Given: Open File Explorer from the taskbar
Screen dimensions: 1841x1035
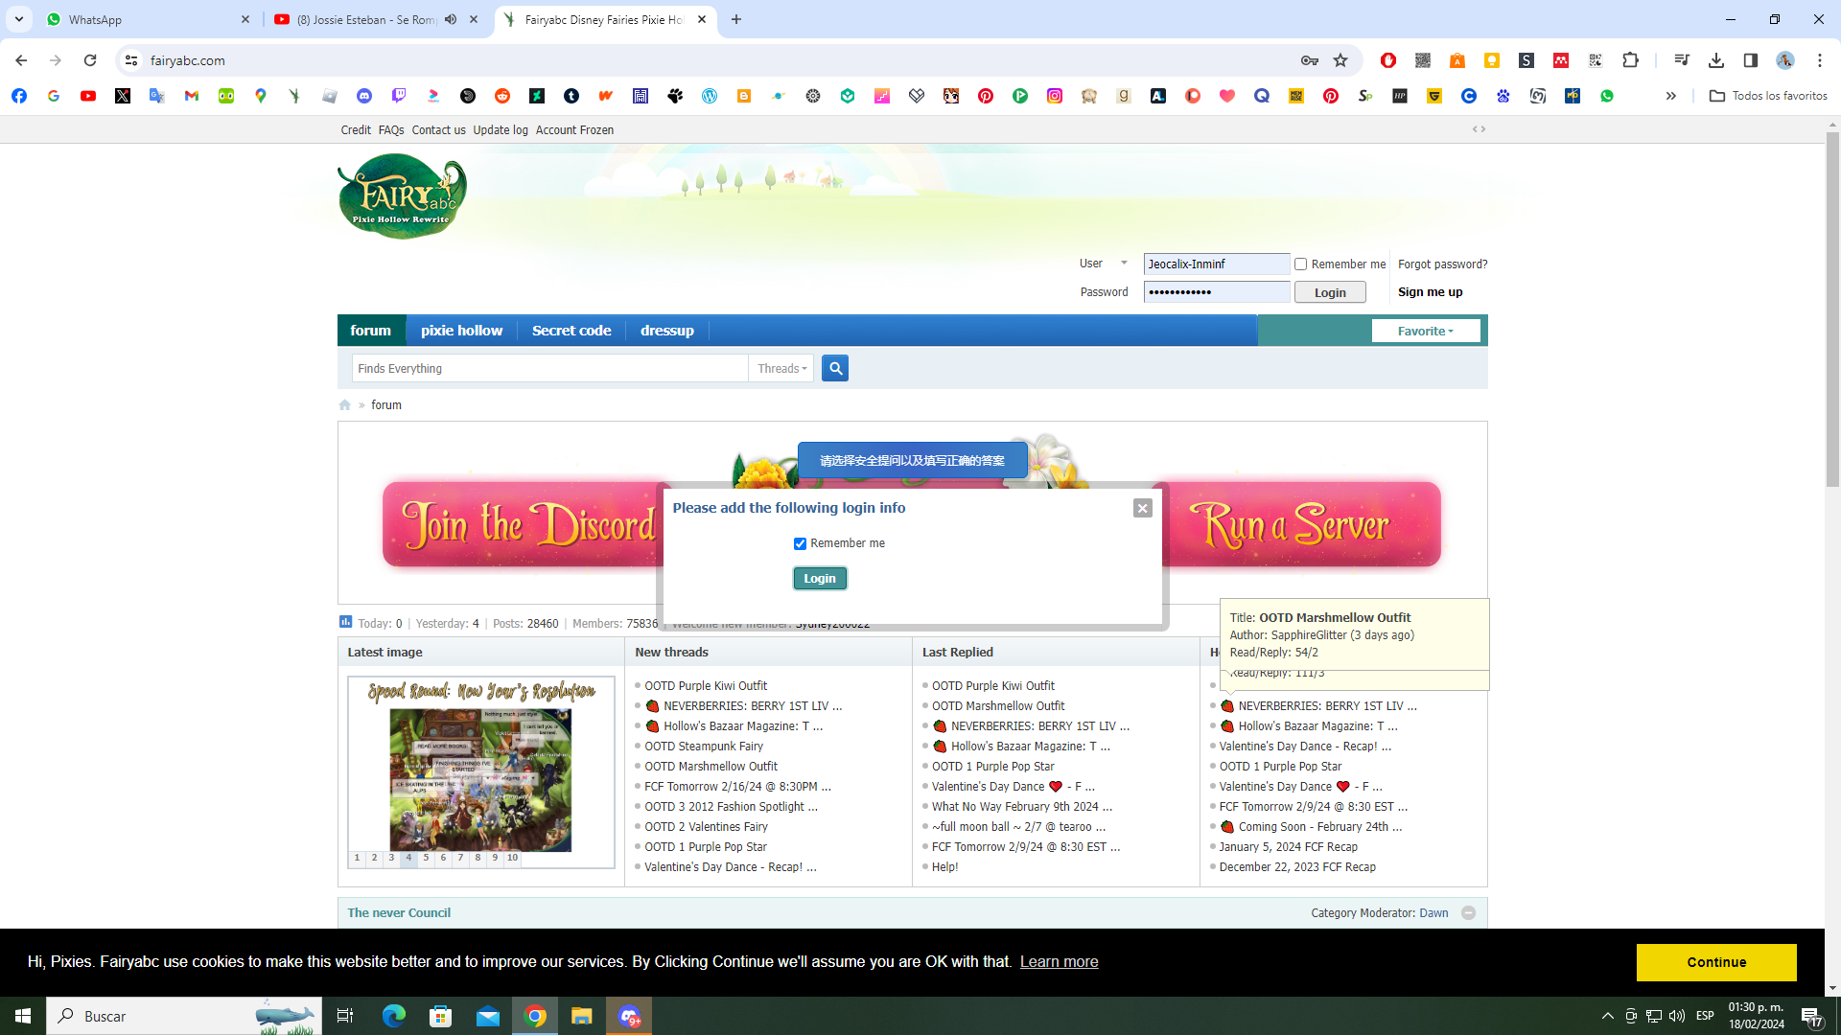Looking at the screenshot, I should [582, 1016].
